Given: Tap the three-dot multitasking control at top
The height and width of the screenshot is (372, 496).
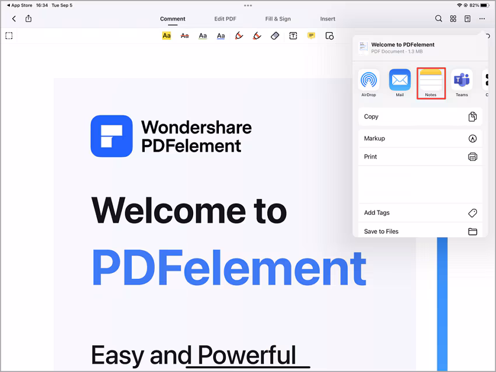Looking at the screenshot, I should pyautogui.click(x=248, y=5).
